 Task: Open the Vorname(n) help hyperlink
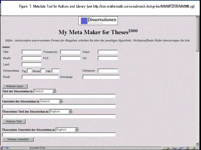[50, 52]
